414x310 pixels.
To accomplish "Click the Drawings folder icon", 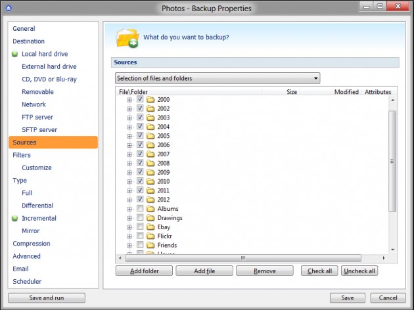I will coord(150,218).
